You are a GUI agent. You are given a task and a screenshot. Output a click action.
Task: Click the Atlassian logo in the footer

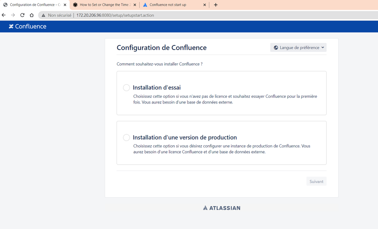click(222, 208)
